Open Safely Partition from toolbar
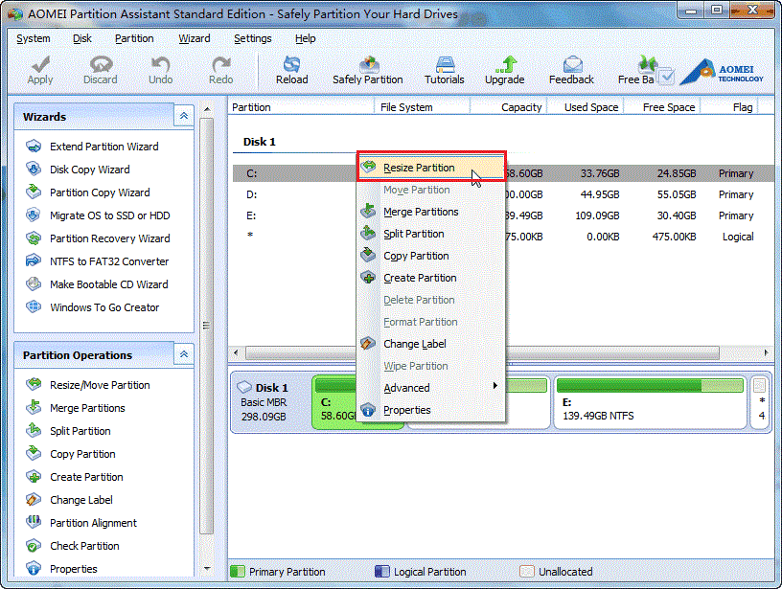 [368, 70]
